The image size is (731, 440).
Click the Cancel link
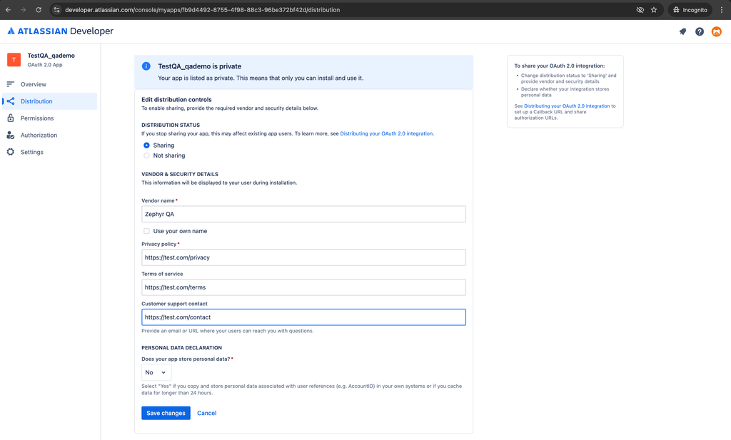click(x=206, y=413)
